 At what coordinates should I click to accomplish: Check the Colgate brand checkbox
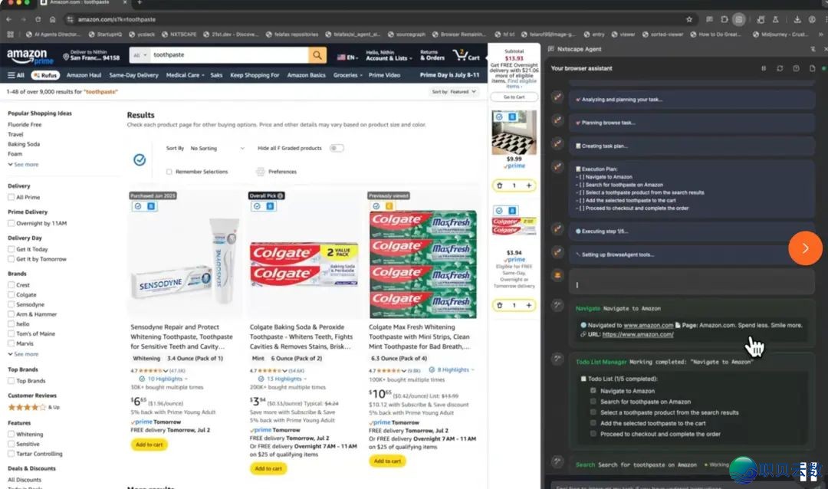tap(11, 294)
